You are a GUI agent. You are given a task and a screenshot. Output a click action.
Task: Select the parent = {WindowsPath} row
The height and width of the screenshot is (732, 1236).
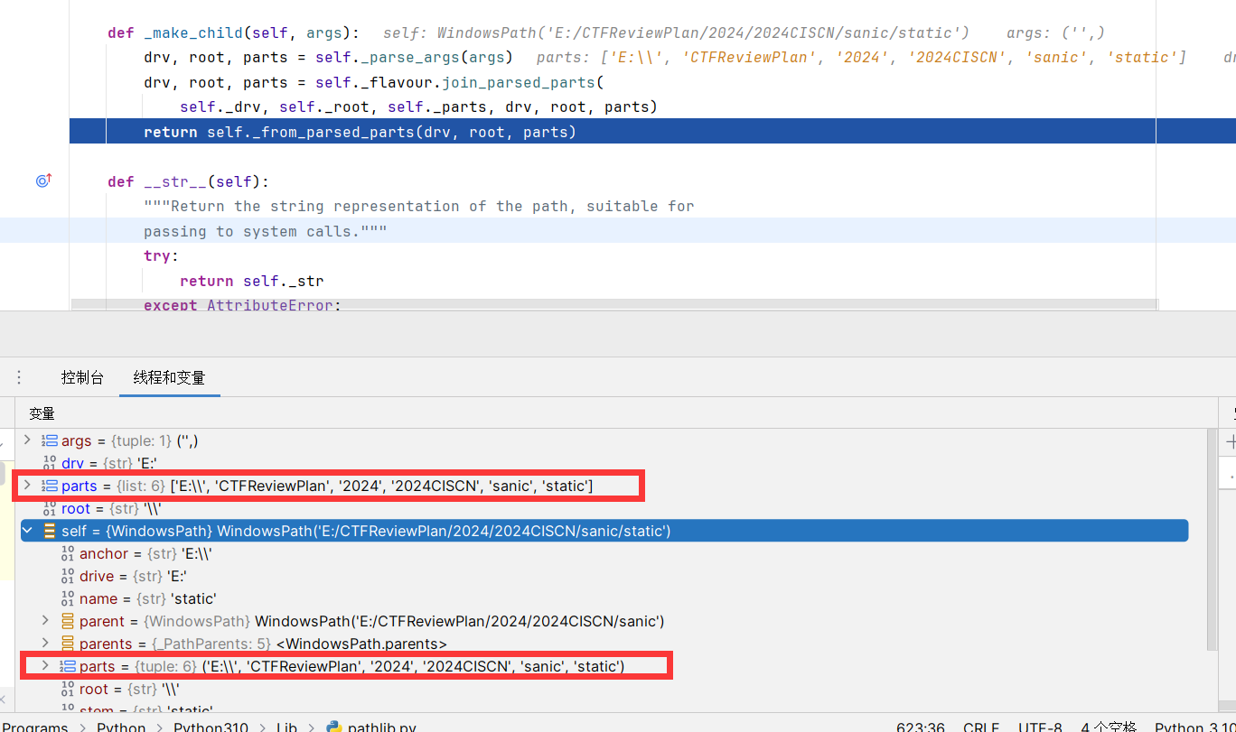(x=604, y=621)
